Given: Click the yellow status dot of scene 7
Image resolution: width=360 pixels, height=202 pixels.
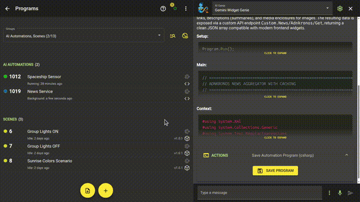Looking at the screenshot, I should [5, 146].
